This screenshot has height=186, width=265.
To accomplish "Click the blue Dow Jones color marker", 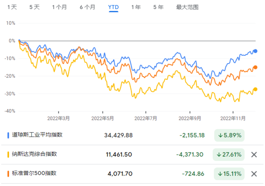I will point(8,135).
